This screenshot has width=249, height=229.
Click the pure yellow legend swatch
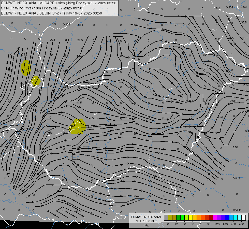tap(191, 218)
